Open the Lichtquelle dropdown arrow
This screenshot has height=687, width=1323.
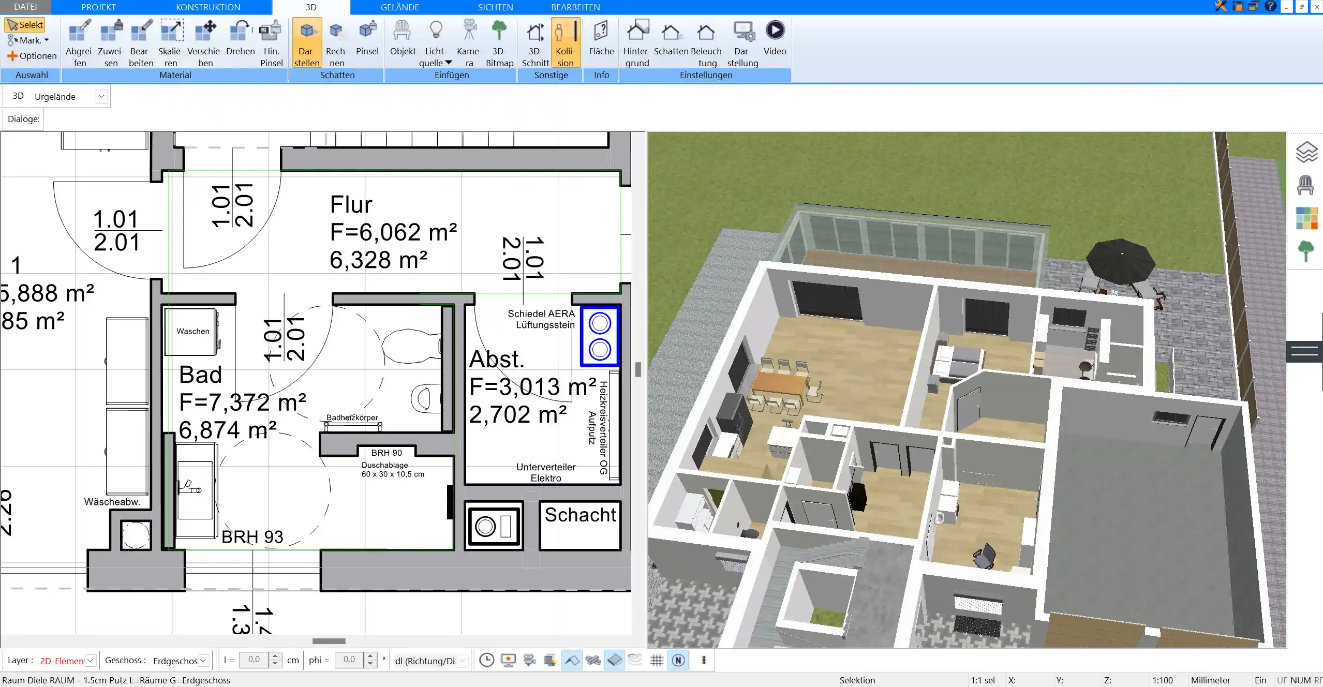tap(449, 63)
